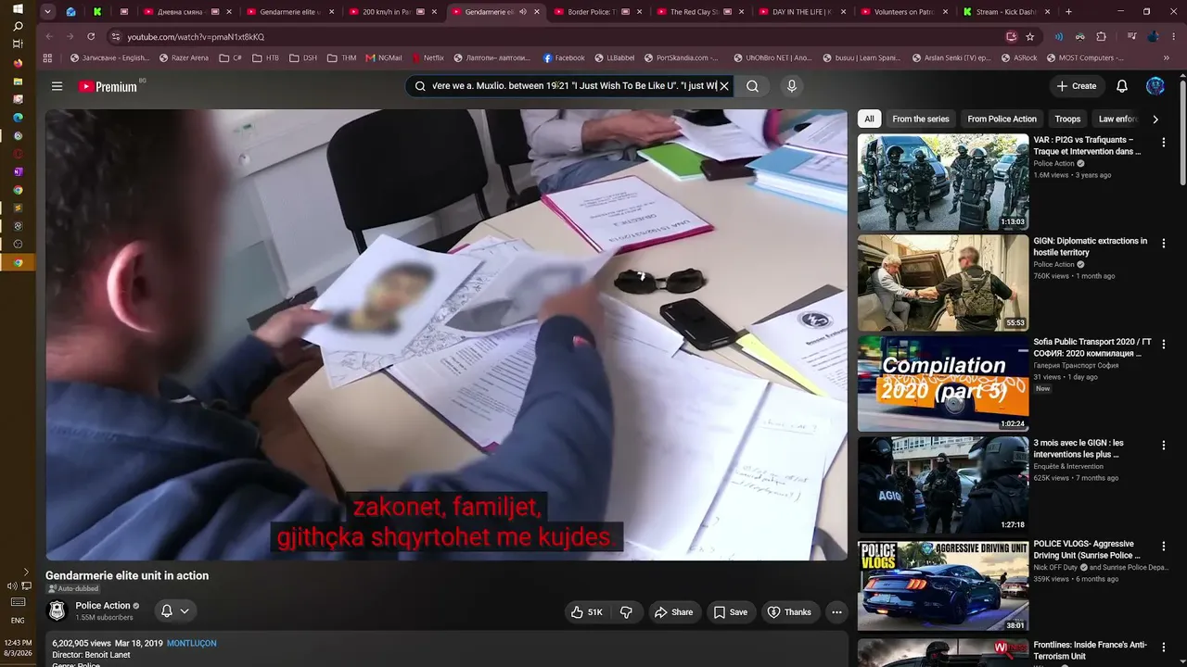Start voice search with the microphone

pos(791,86)
